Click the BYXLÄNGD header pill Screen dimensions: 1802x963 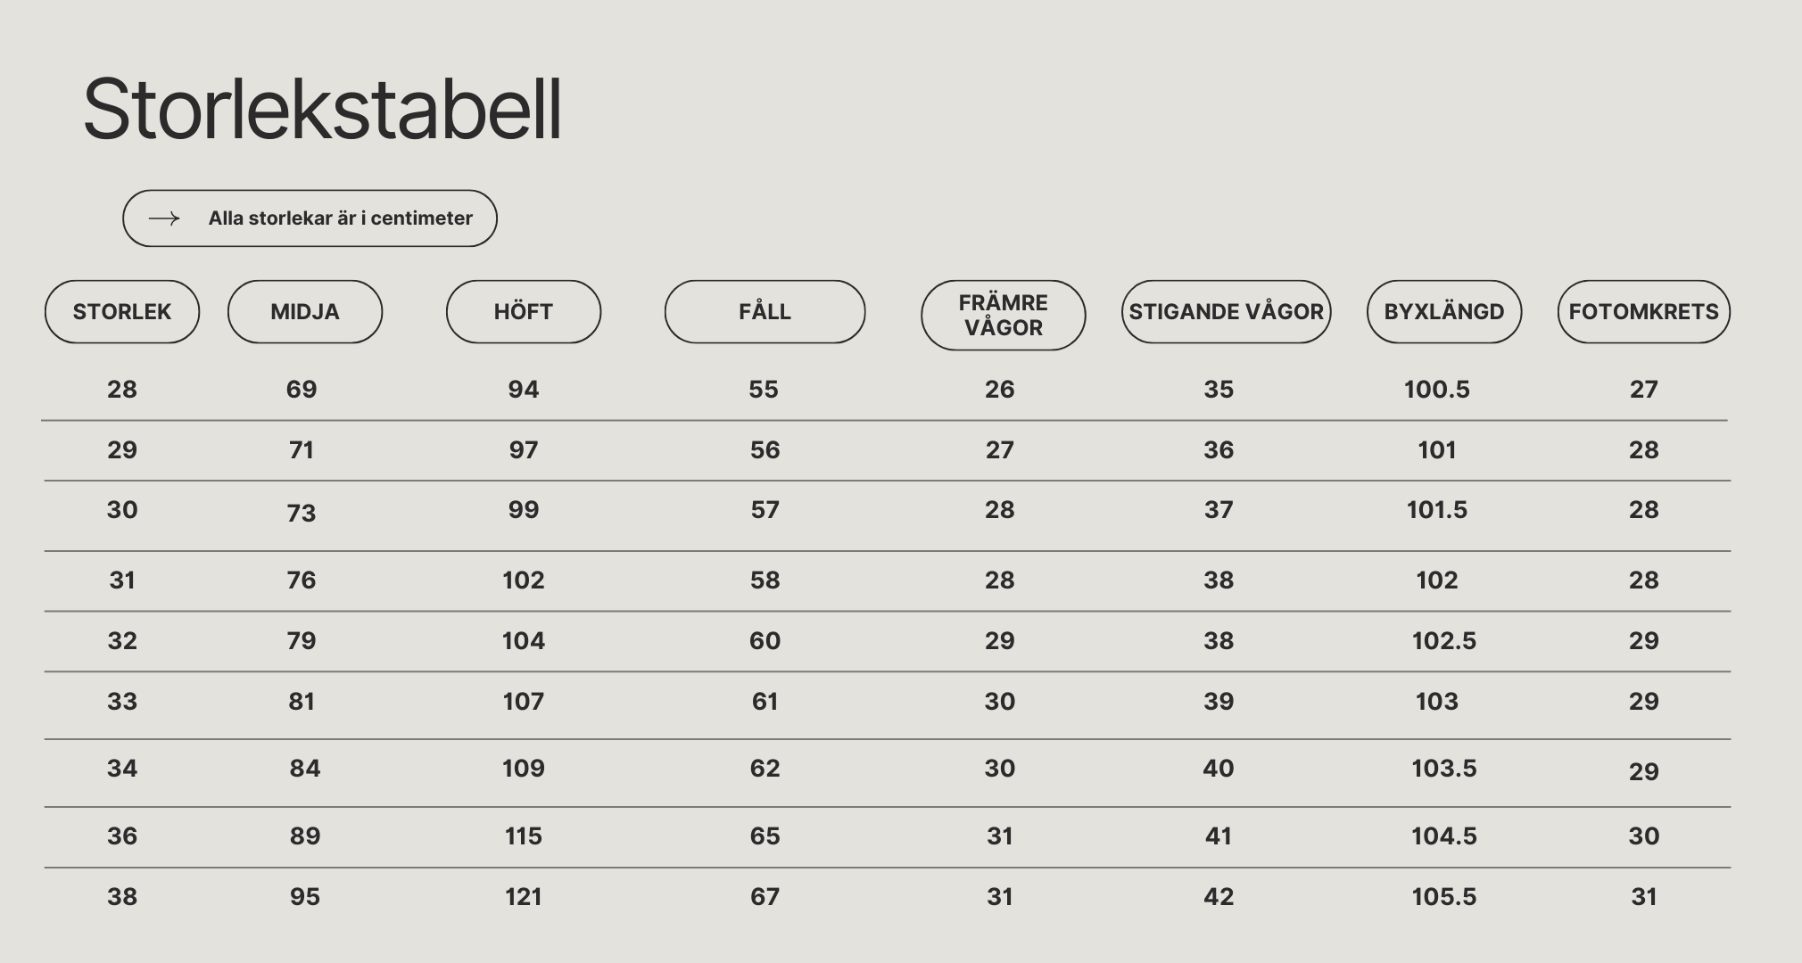click(x=1444, y=312)
